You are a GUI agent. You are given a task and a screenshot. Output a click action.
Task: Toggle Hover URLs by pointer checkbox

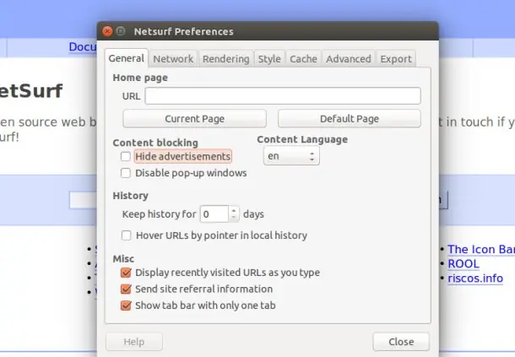tap(126, 235)
